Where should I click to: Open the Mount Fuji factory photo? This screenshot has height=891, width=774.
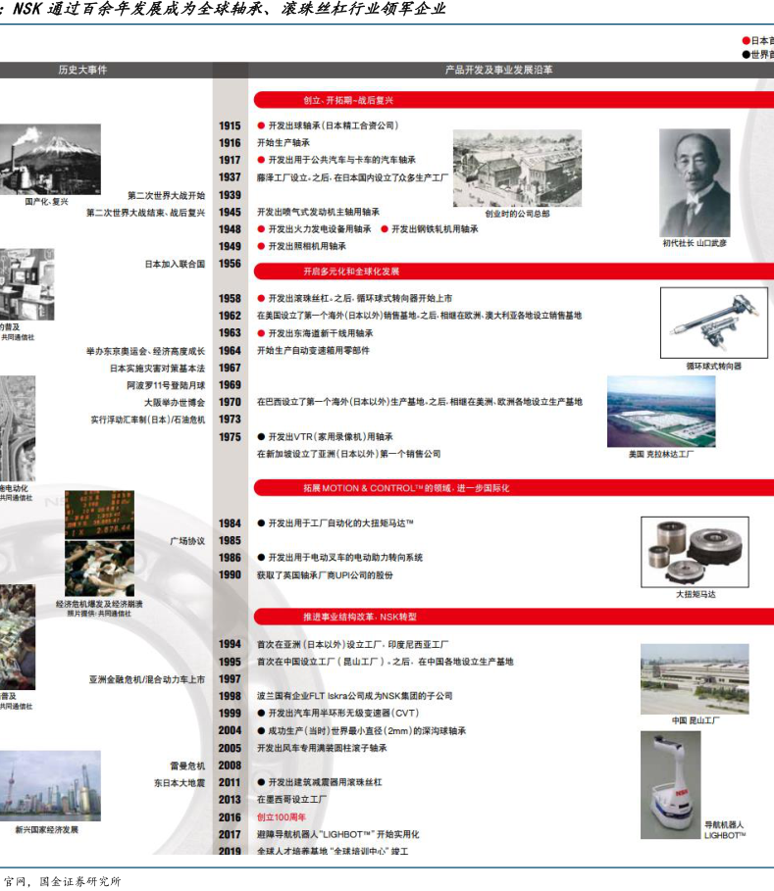[x=49, y=159]
